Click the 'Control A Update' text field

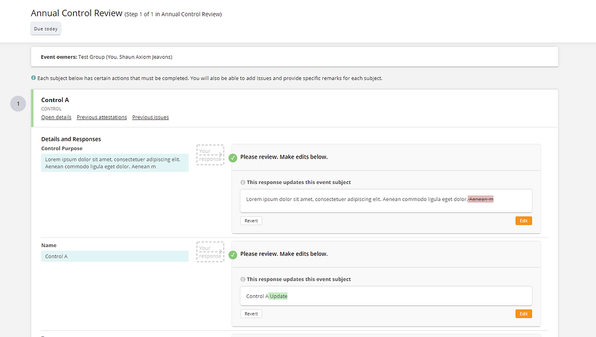pyautogui.click(x=386, y=296)
